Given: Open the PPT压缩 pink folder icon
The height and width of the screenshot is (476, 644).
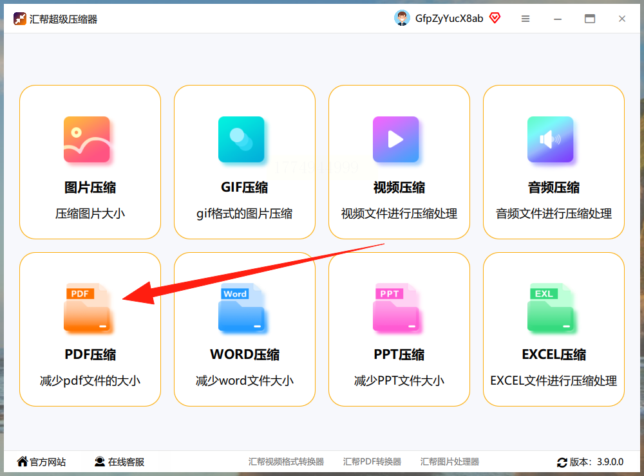Looking at the screenshot, I should click(396, 307).
